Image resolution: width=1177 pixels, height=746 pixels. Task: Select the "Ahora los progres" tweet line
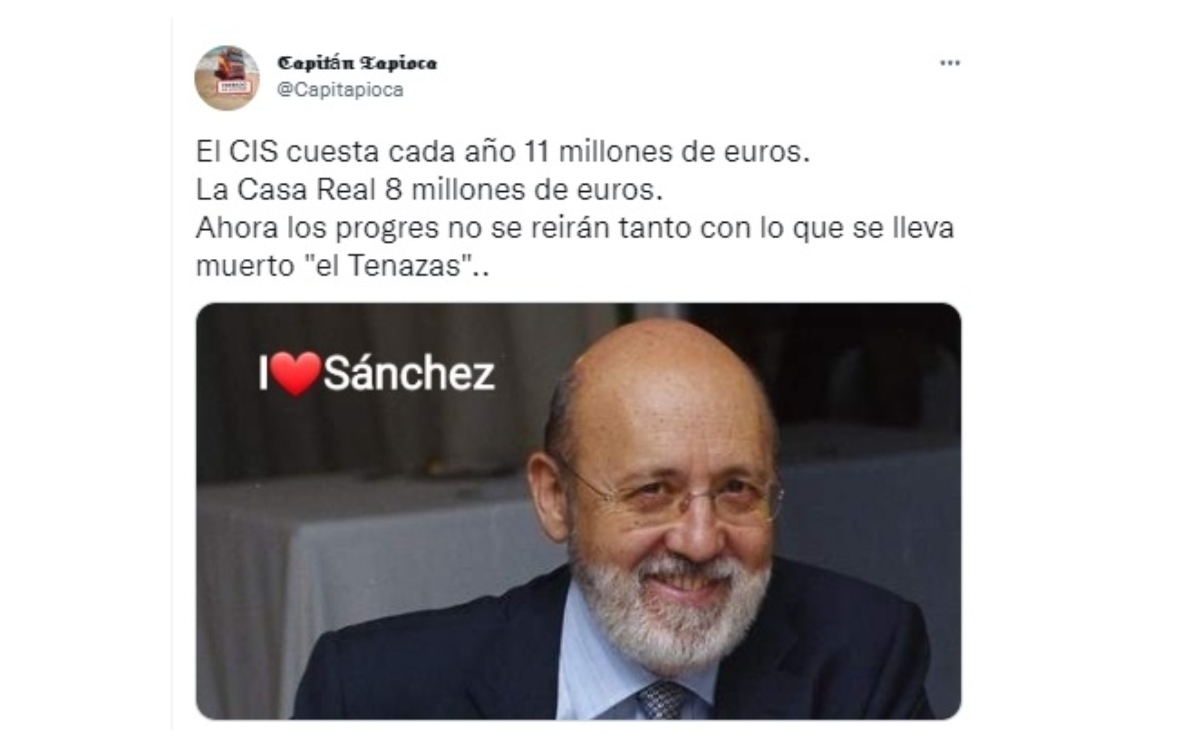point(575,228)
